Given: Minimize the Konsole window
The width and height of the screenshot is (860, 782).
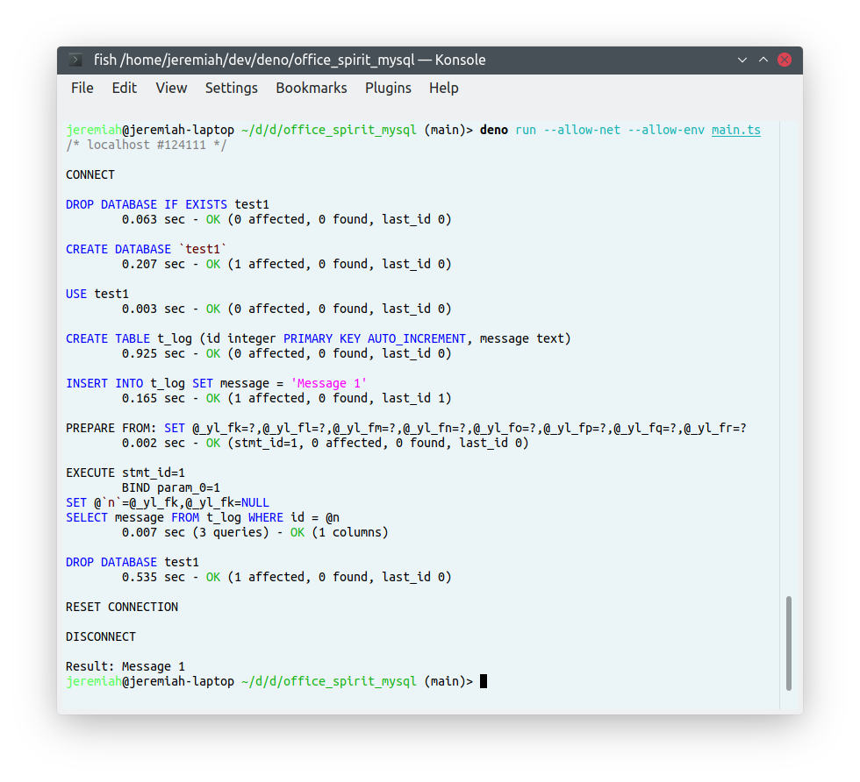Looking at the screenshot, I should [743, 60].
